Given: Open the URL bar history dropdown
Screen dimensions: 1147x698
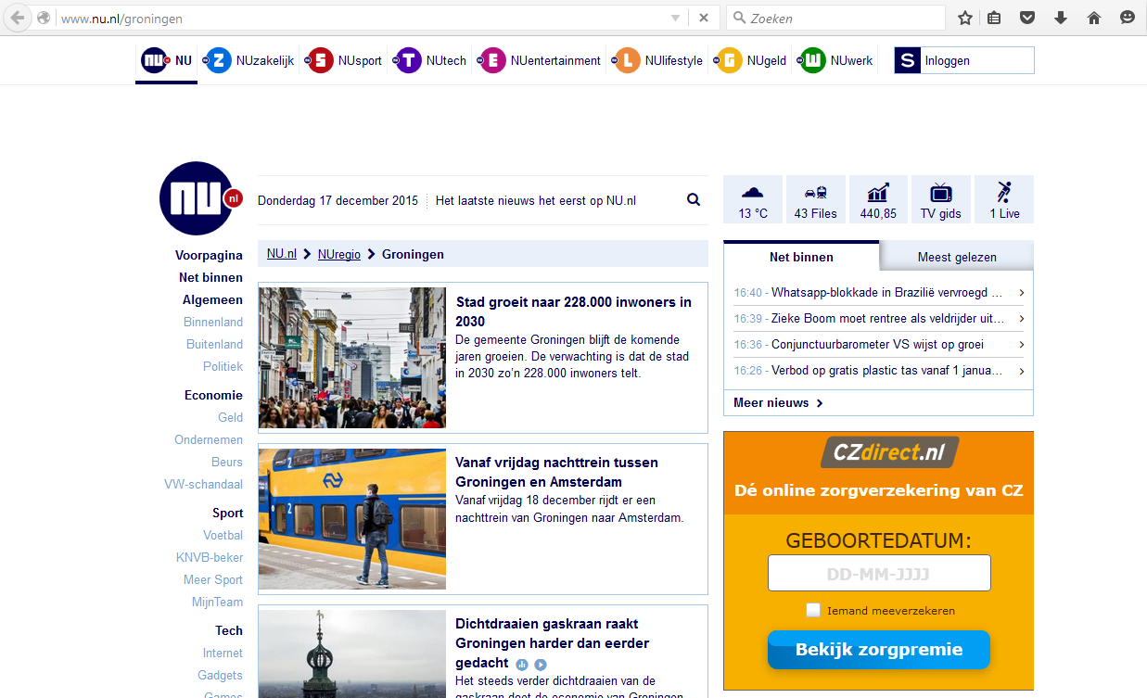Looking at the screenshot, I should (676, 17).
